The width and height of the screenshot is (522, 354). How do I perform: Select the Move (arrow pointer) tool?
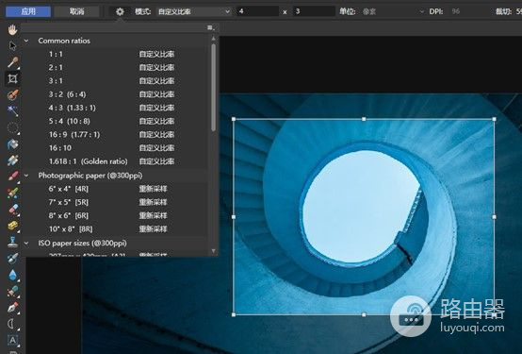[12, 45]
